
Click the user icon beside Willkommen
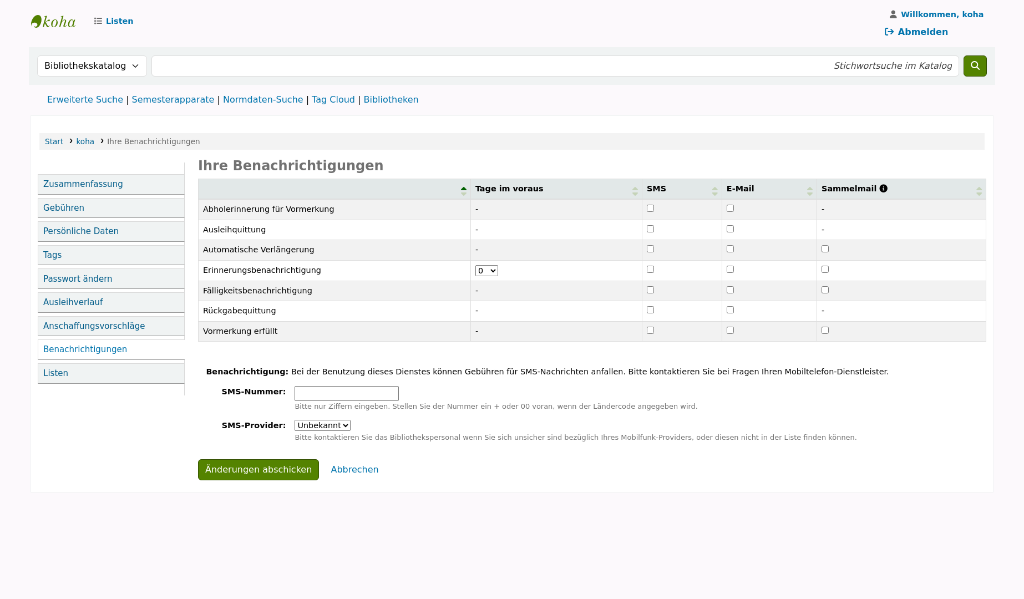pyautogui.click(x=893, y=14)
